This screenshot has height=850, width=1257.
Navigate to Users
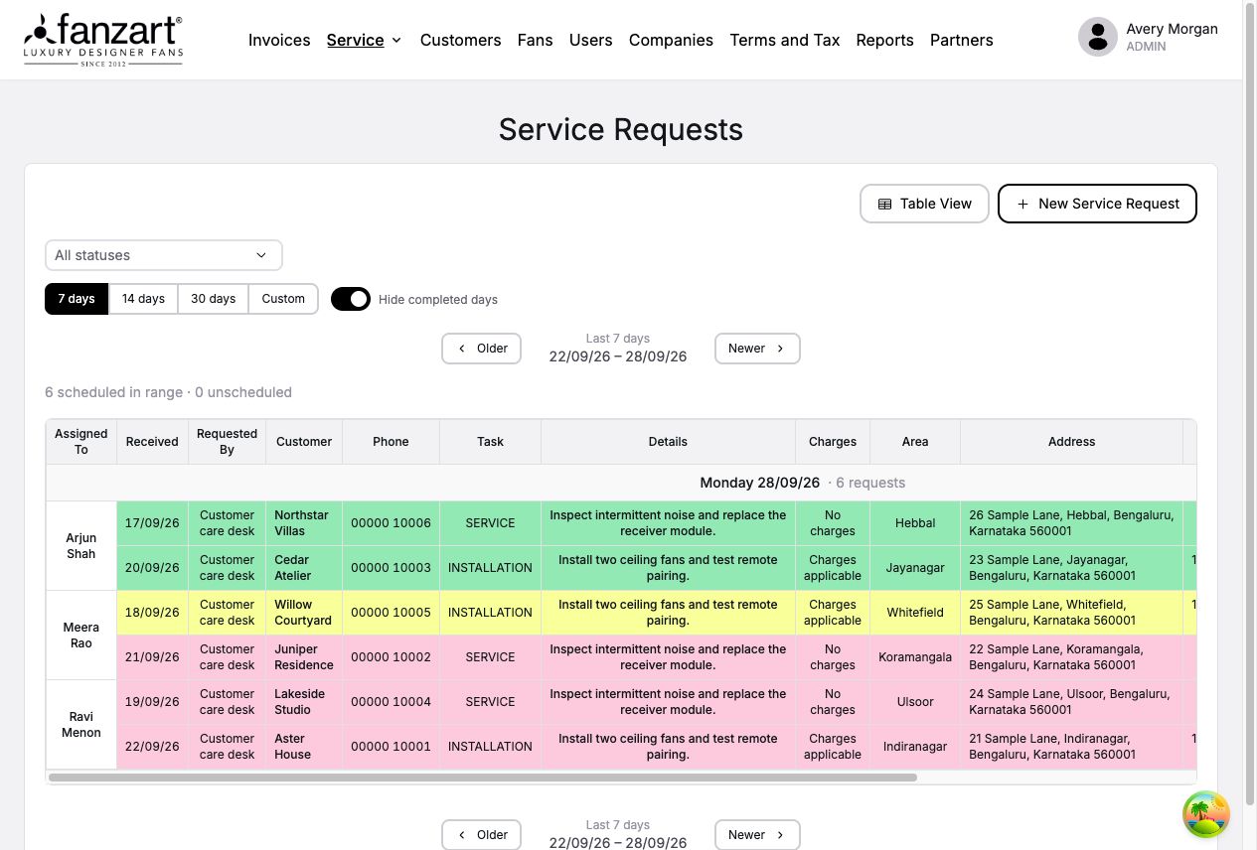pos(590,40)
